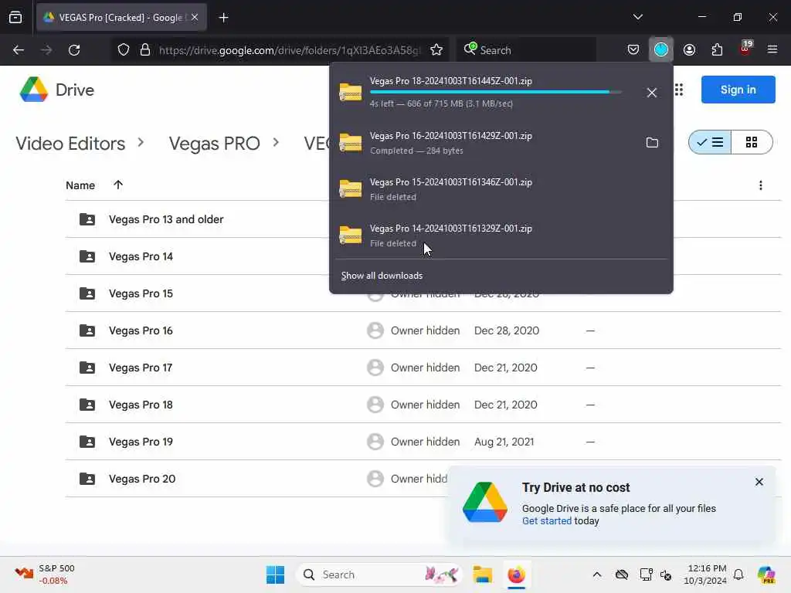
Task: Open the Firefox application menu
Action: [772, 50]
